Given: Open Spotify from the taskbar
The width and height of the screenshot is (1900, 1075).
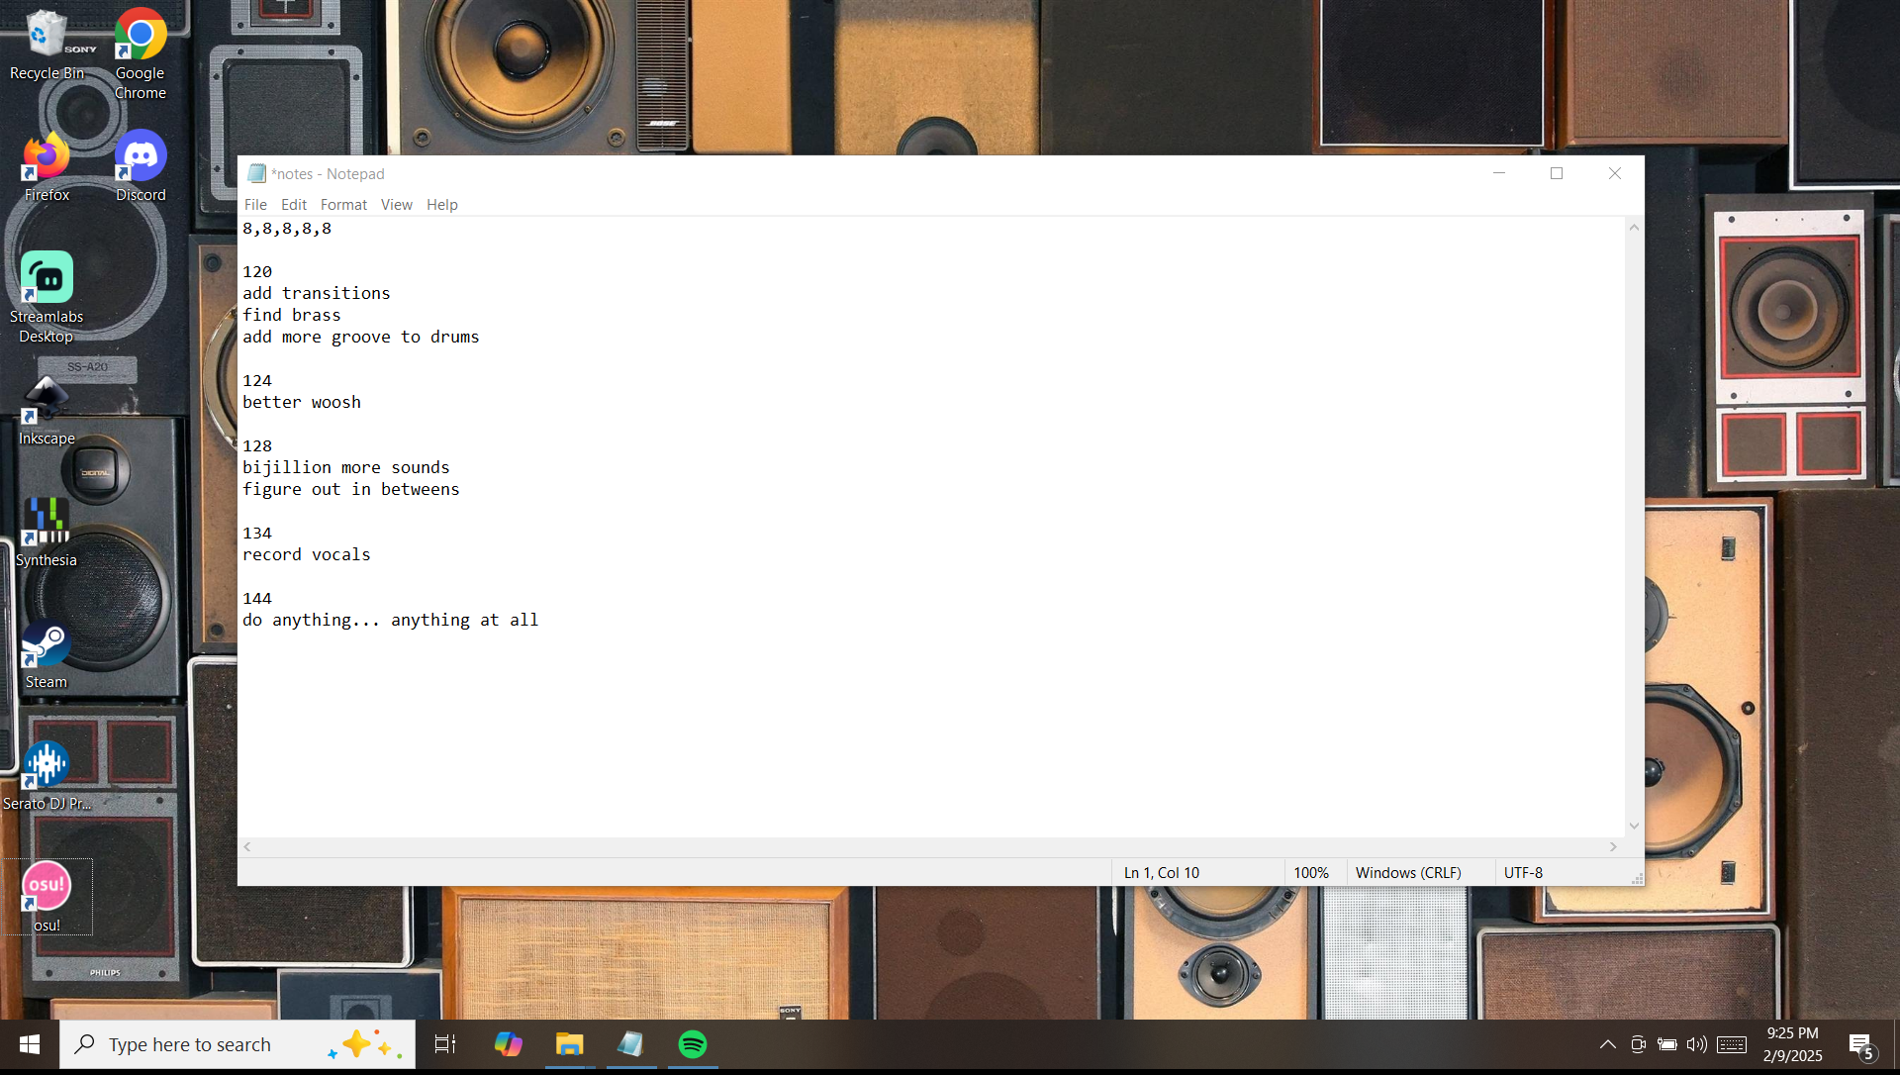Looking at the screenshot, I should tap(693, 1044).
